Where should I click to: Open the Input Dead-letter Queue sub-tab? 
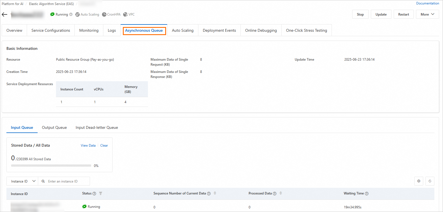(x=97, y=127)
